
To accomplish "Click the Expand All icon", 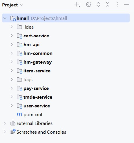I will pyautogui.click(x=98, y=4).
